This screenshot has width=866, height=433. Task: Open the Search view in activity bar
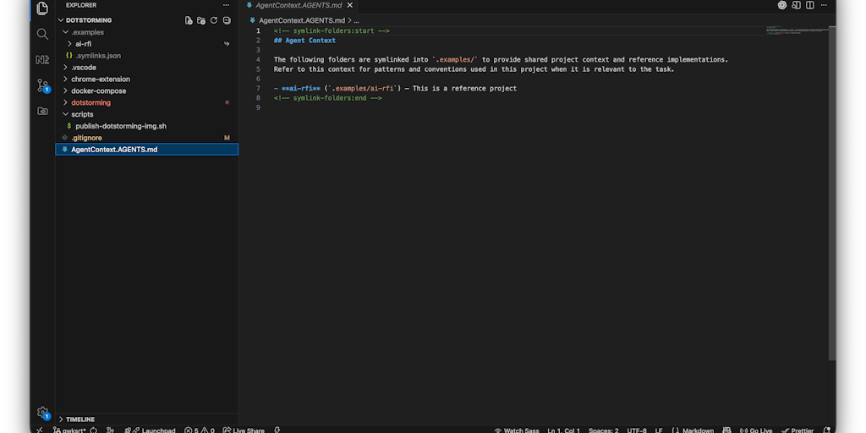42,34
